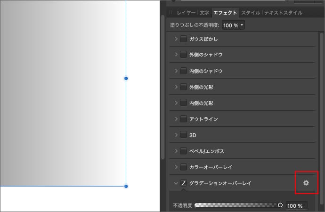
Task: Expand the 3D effect section
Action: [176, 135]
